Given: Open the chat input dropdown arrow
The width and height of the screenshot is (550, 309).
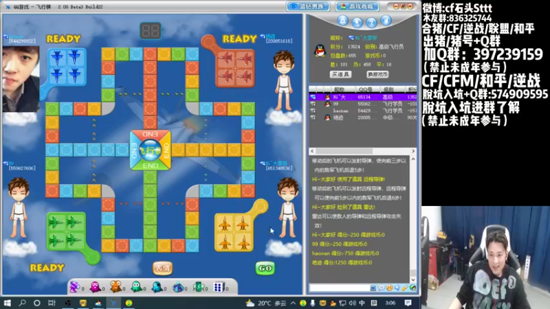Looking at the screenshot, I should [373, 288].
